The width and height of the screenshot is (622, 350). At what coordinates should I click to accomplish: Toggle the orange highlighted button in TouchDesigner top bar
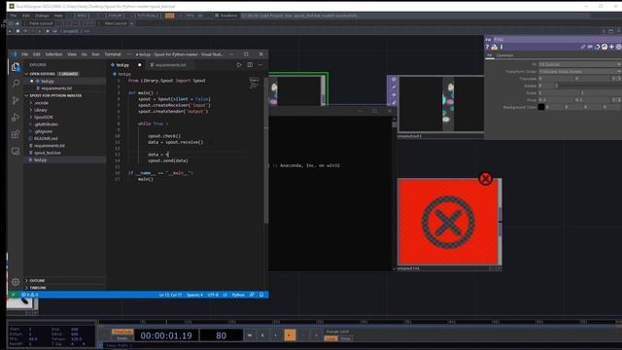click(x=170, y=16)
